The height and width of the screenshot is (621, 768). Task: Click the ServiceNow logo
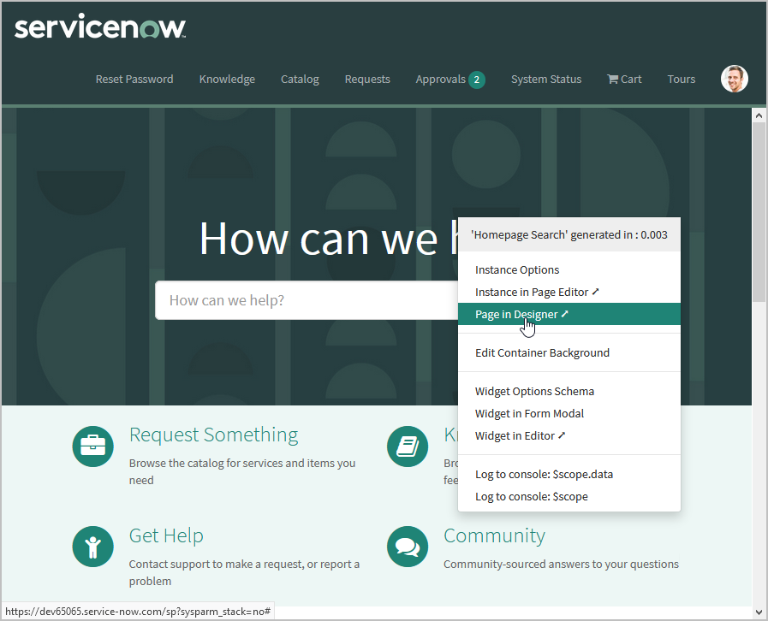coord(100,27)
